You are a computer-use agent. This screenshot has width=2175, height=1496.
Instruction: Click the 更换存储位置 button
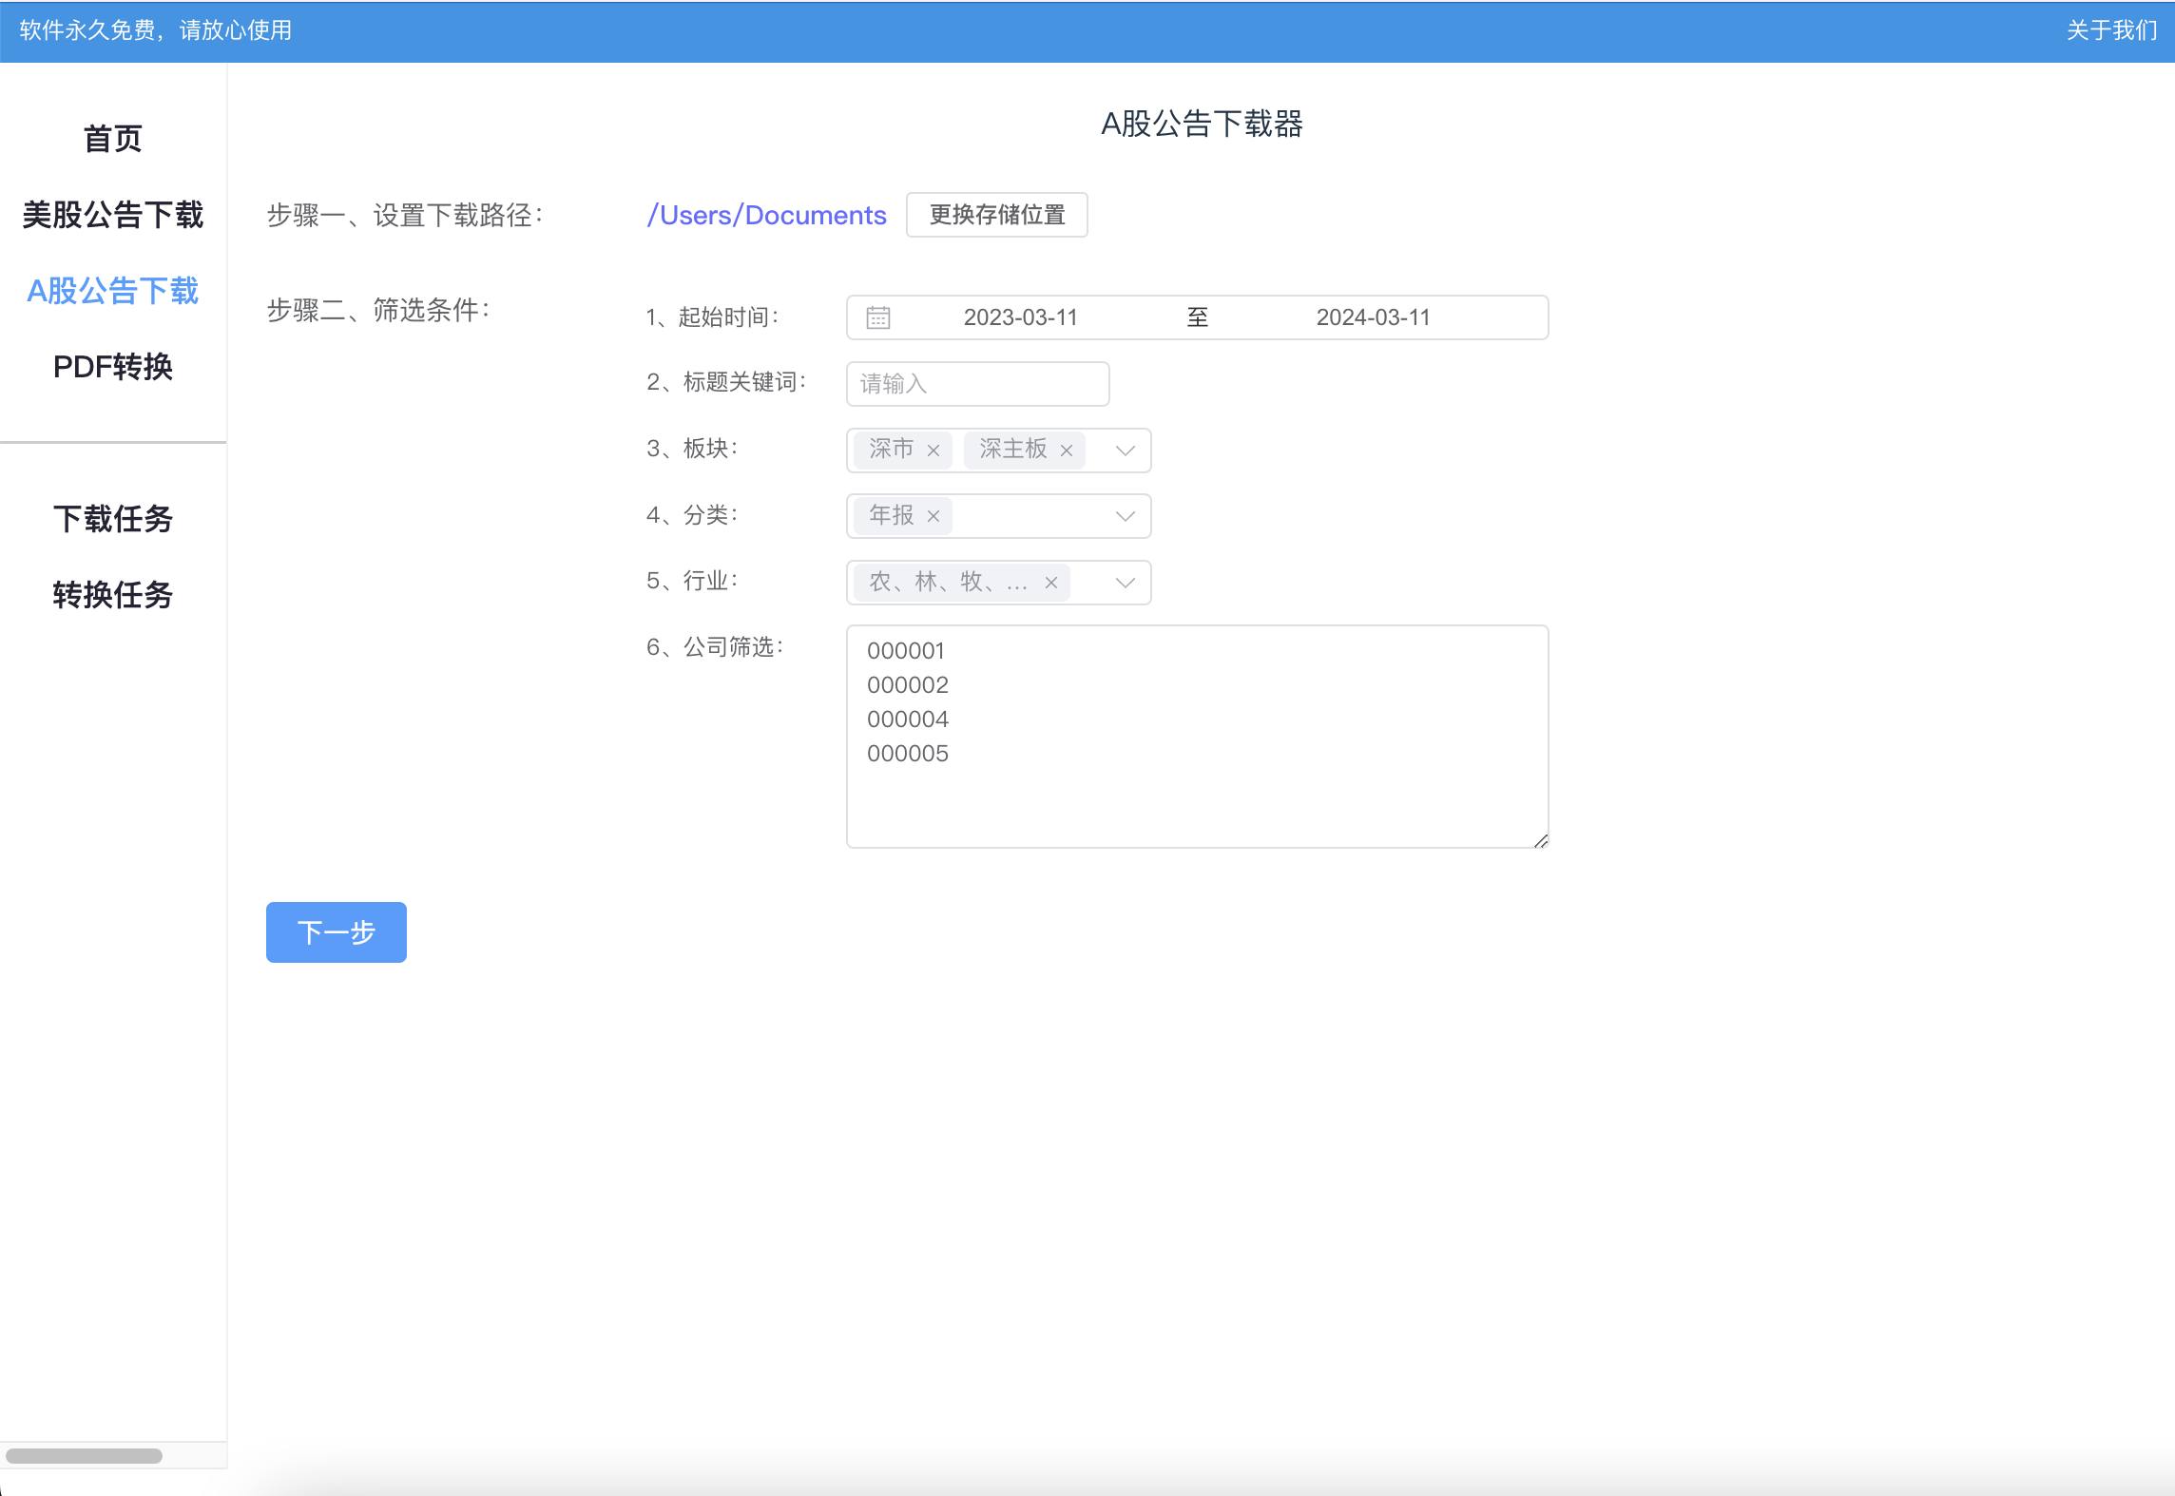996,215
